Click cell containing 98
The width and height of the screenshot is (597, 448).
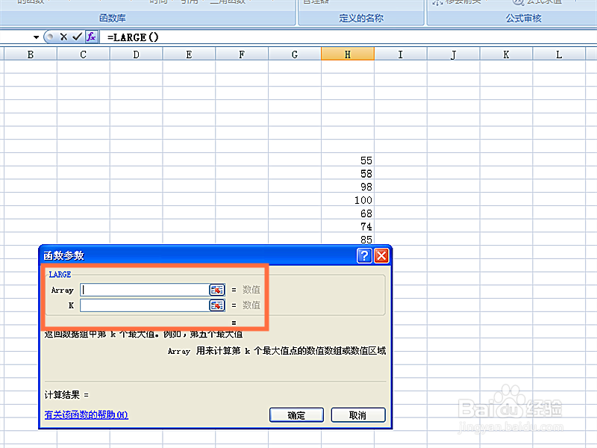(348, 187)
